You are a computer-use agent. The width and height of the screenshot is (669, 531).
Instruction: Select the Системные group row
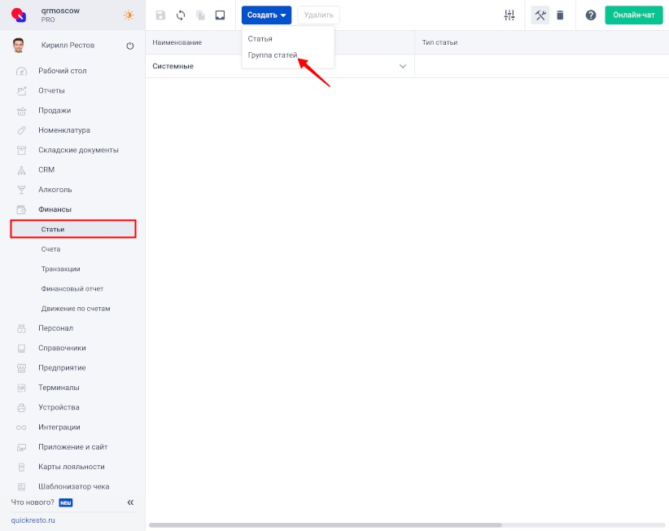[x=279, y=66]
